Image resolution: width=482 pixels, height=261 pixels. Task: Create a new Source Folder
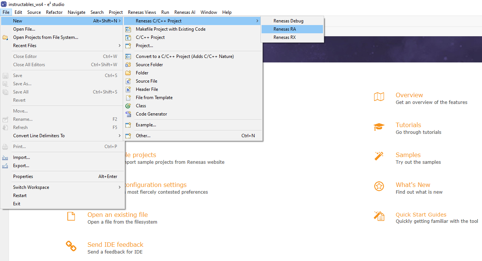point(193,65)
